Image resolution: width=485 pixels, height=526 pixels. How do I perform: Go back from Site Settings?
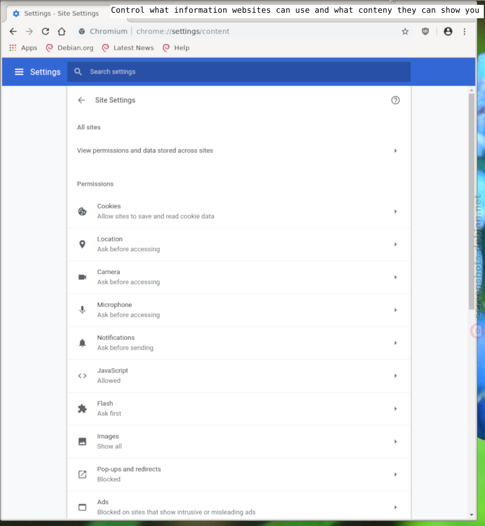click(81, 100)
